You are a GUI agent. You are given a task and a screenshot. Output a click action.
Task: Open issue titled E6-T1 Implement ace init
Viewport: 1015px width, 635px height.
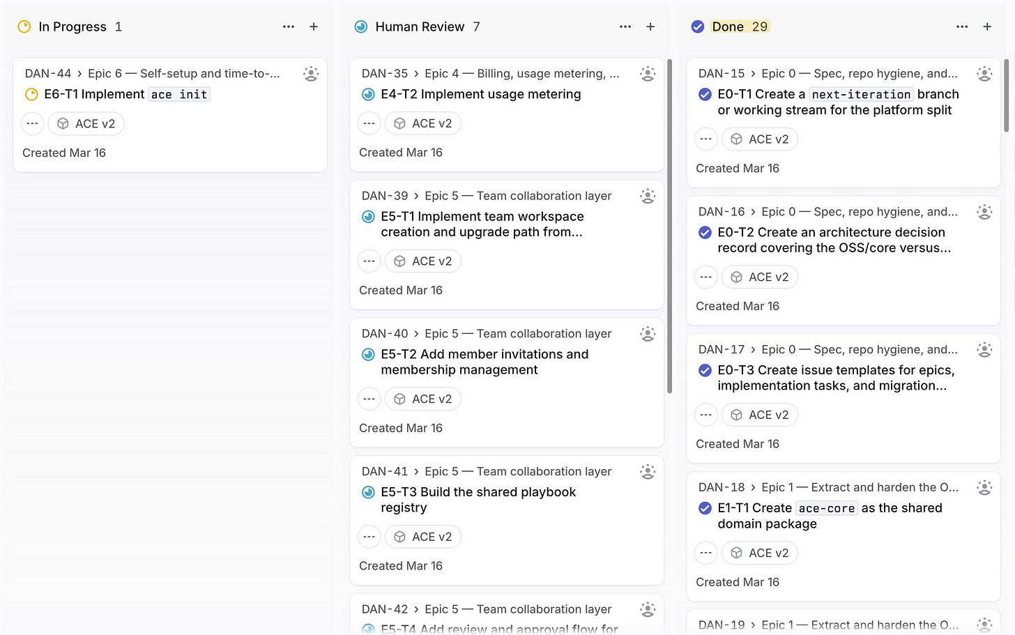(x=127, y=95)
